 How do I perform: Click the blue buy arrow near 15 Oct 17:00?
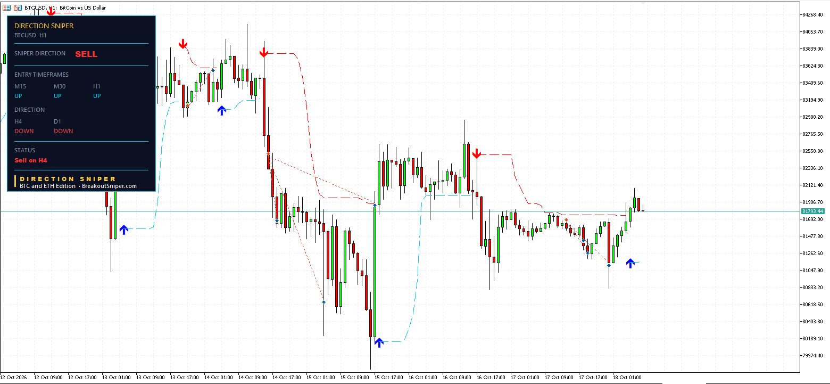click(379, 342)
